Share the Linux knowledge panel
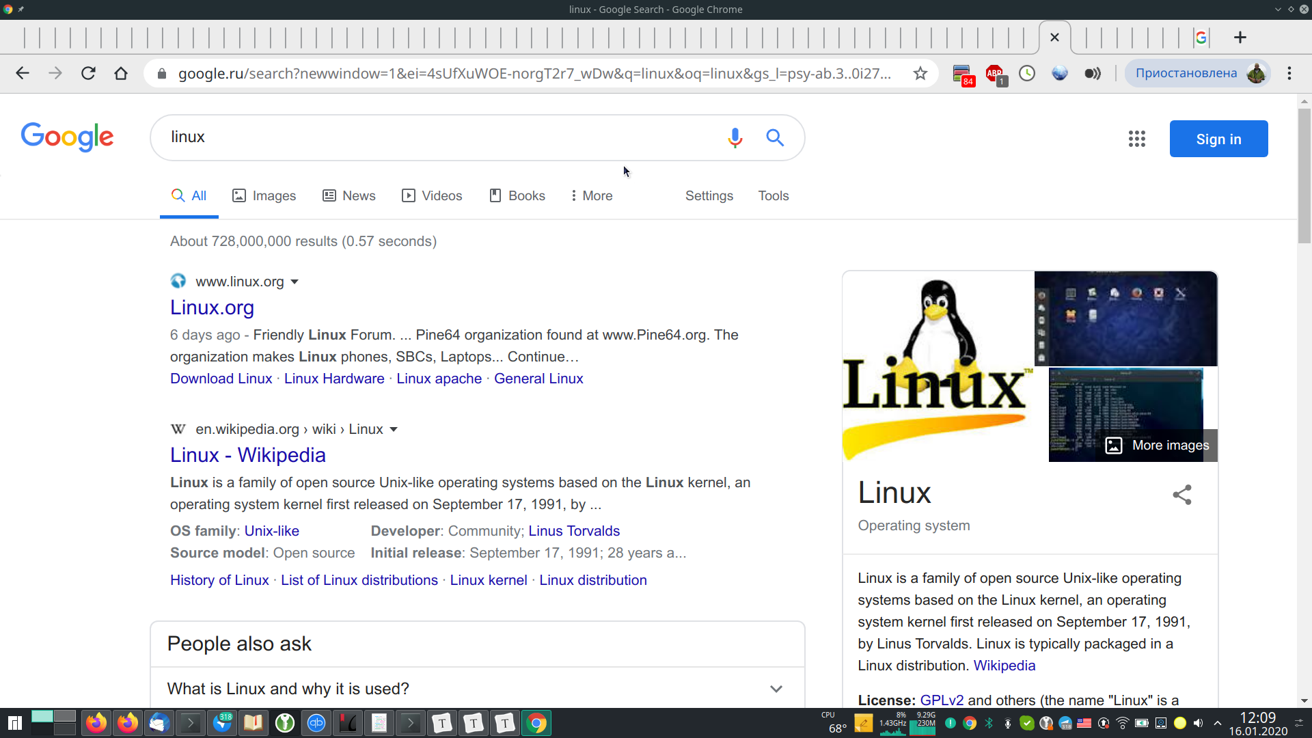Screen dimensions: 1312x738 tap(1182, 495)
